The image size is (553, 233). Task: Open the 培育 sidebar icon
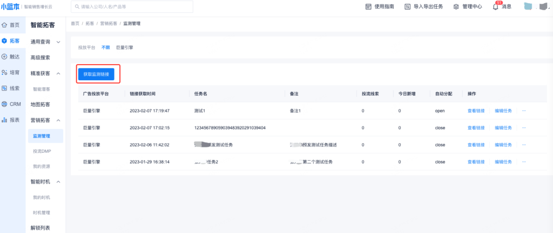click(x=5, y=72)
